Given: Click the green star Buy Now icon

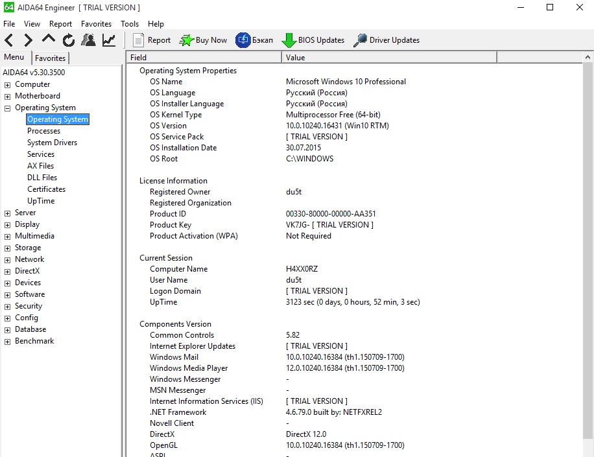Looking at the screenshot, I should click(x=186, y=40).
